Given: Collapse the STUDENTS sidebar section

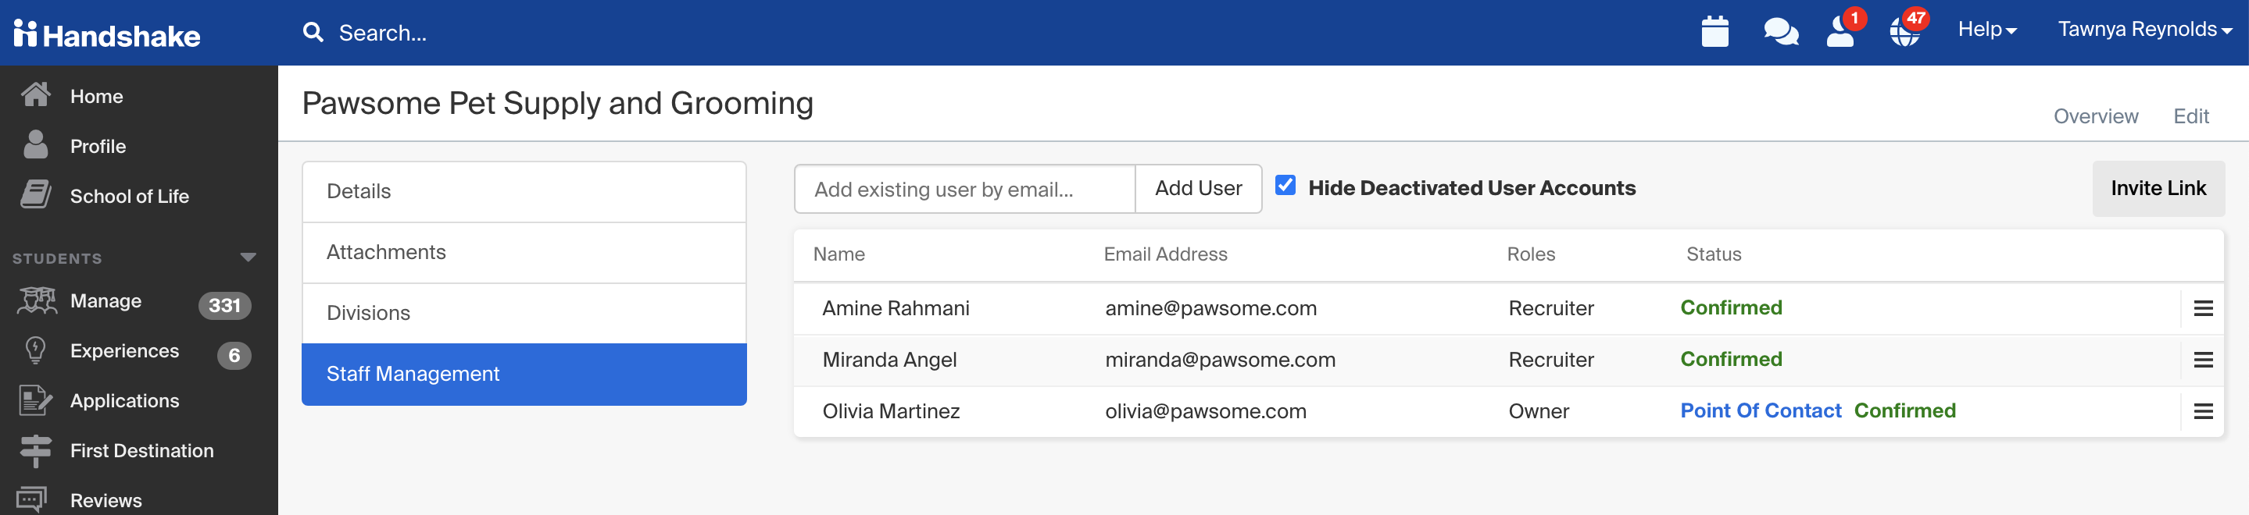Looking at the screenshot, I should (248, 258).
